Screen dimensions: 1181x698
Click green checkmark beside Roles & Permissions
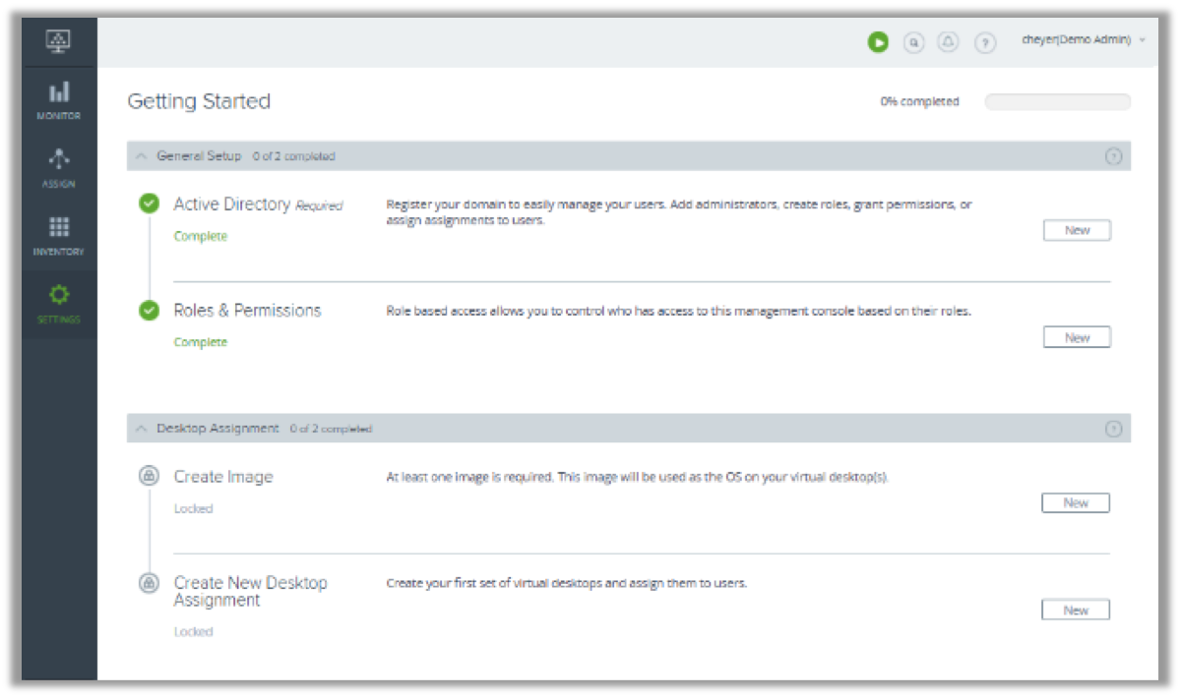(x=149, y=310)
